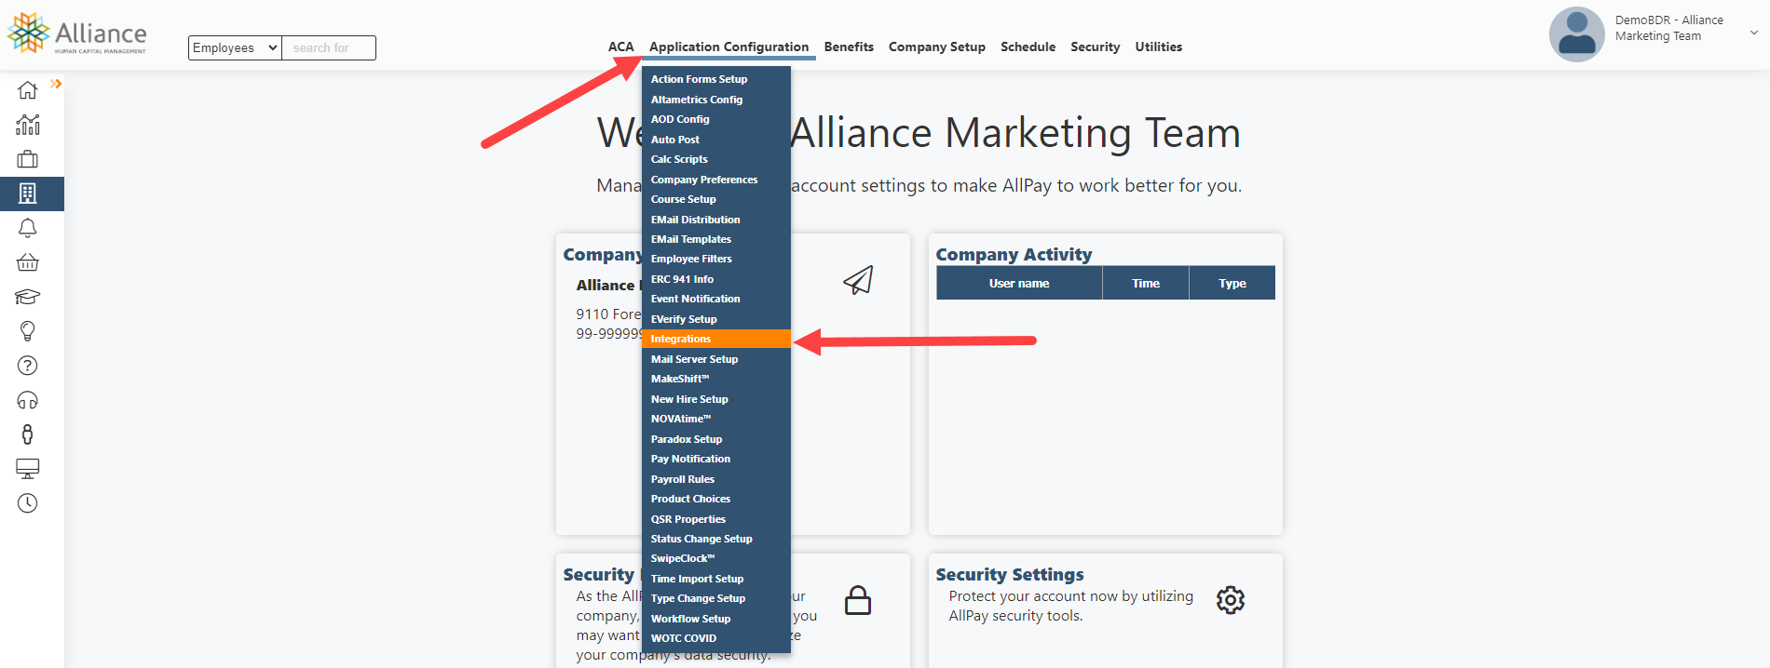Click the 'search for' input field

(329, 47)
